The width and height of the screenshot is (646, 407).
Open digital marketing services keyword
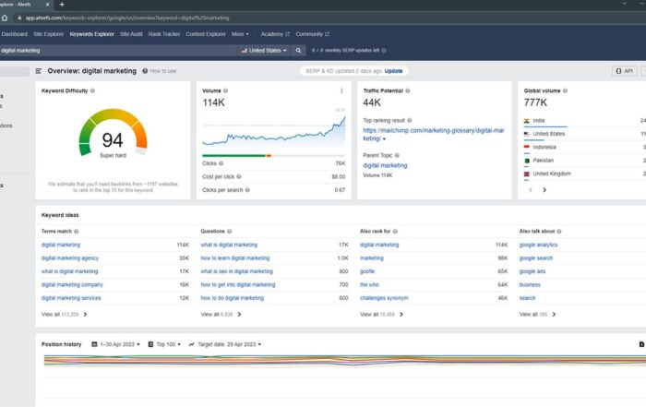point(71,298)
